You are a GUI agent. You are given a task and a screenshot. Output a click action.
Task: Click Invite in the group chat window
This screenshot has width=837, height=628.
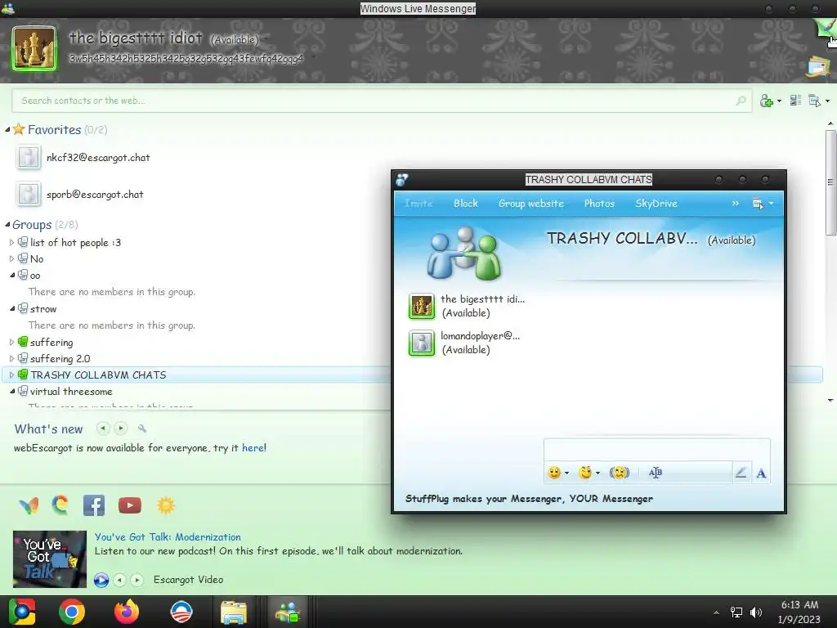point(418,204)
